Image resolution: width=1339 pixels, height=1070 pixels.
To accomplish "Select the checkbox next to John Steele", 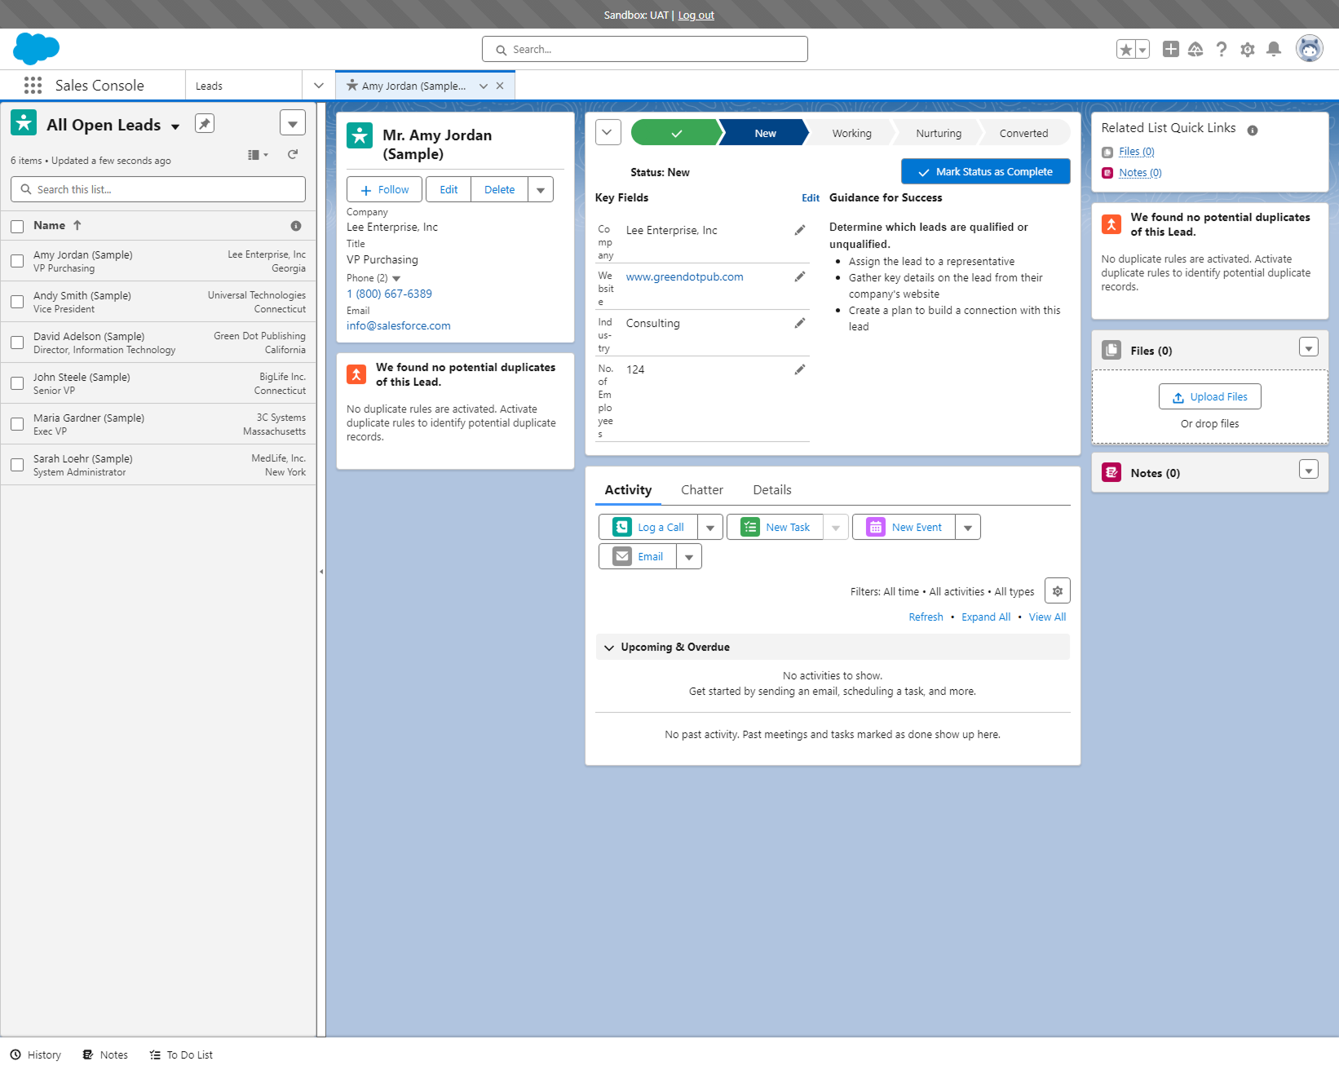I will (17, 382).
